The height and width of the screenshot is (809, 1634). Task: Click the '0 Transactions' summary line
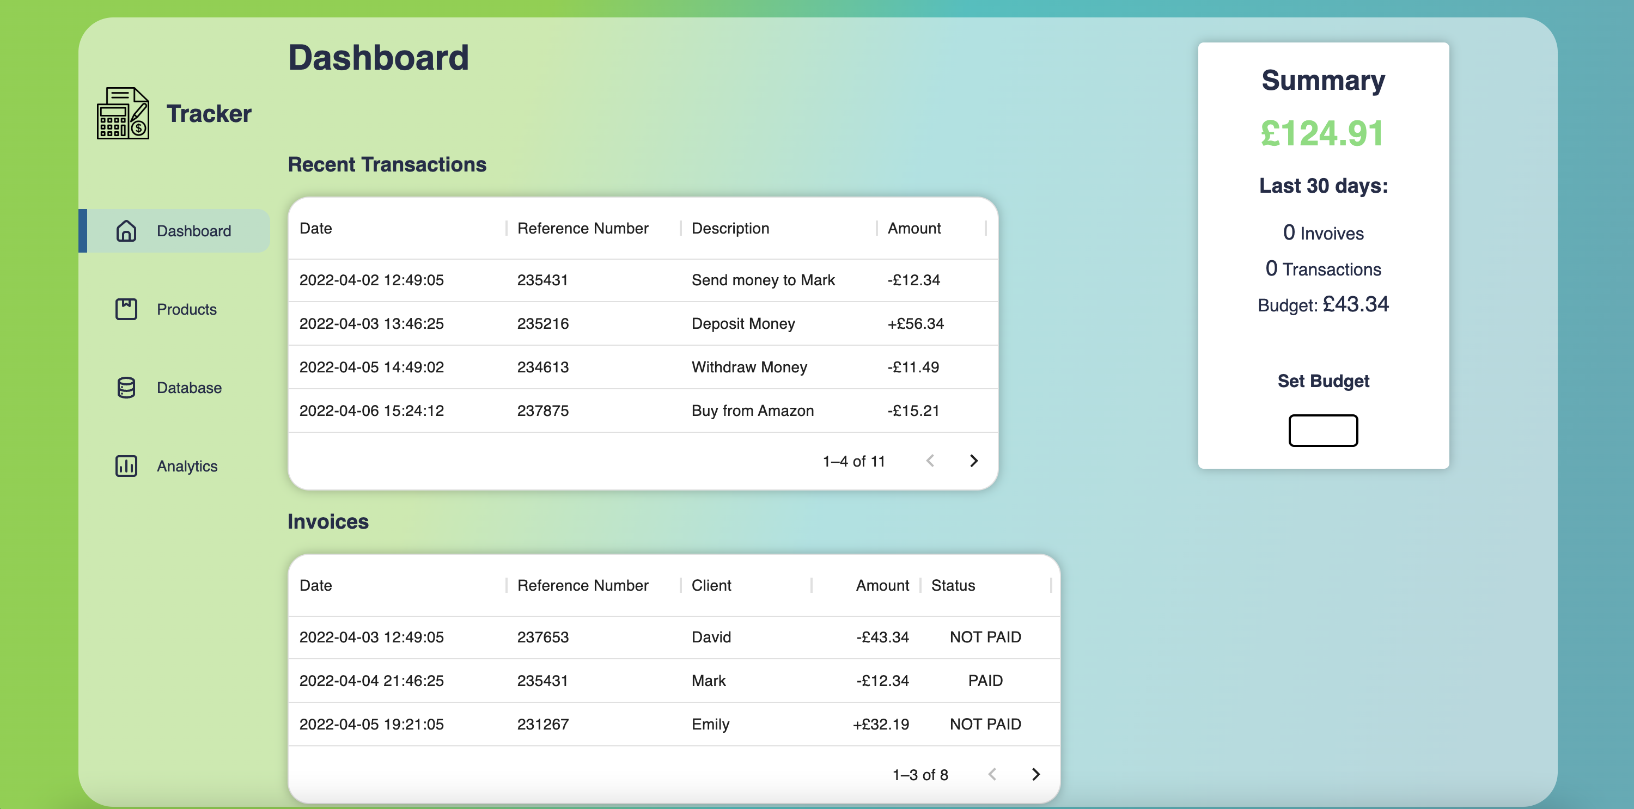point(1323,269)
